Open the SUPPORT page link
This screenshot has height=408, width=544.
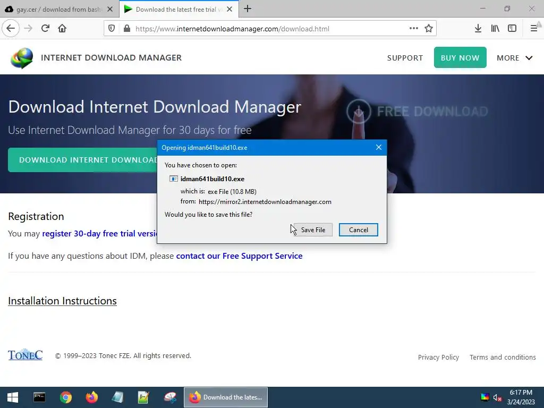point(405,58)
